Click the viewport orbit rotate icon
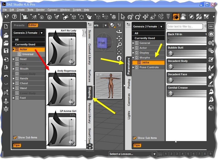The image size is (218, 160). point(119,32)
